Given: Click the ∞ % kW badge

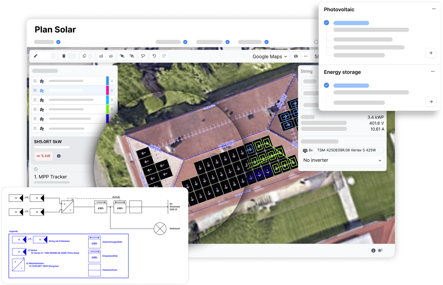Looking at the screenshot, I should [x=44, y=156].
